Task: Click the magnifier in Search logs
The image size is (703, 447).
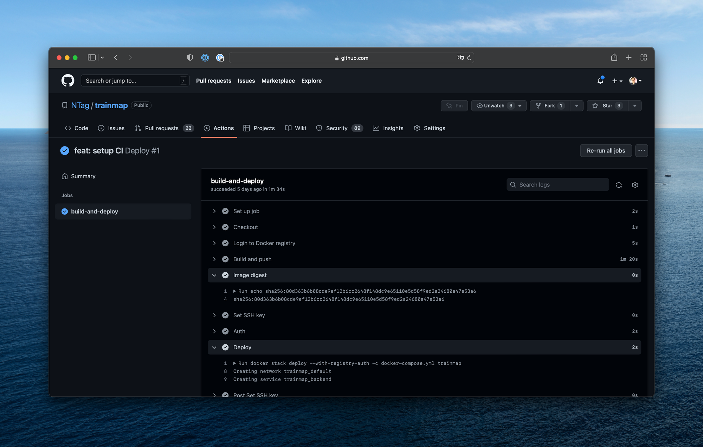Action: pyautogui.click(x=513, y=184)
